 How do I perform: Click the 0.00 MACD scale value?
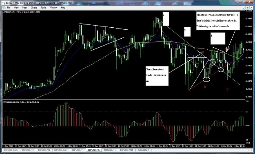pyautogui.click(x=248, y=125)
